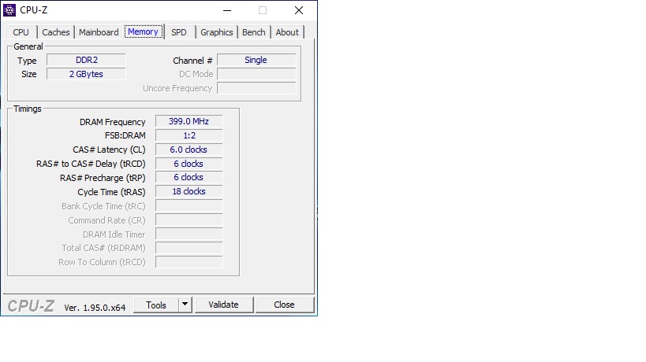This screenshot has height=362, width=646.
Task: Click the empty Row To Column field
Action: coord(189,262)
